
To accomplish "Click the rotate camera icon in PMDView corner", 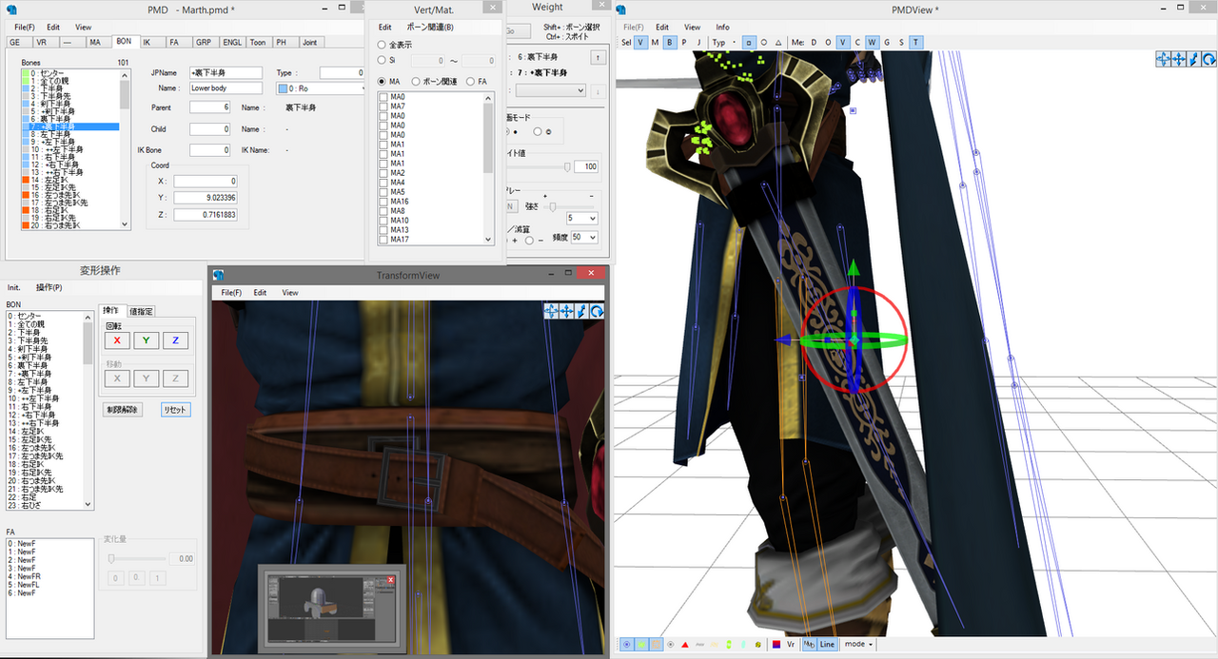I will pos(1208,59).
